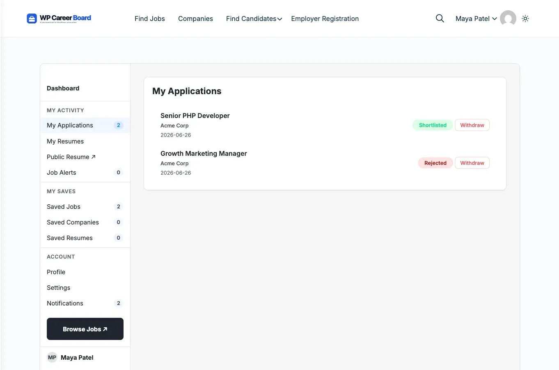Open Companies nav item
Screen dimensions: 559x370
(195, 18)
